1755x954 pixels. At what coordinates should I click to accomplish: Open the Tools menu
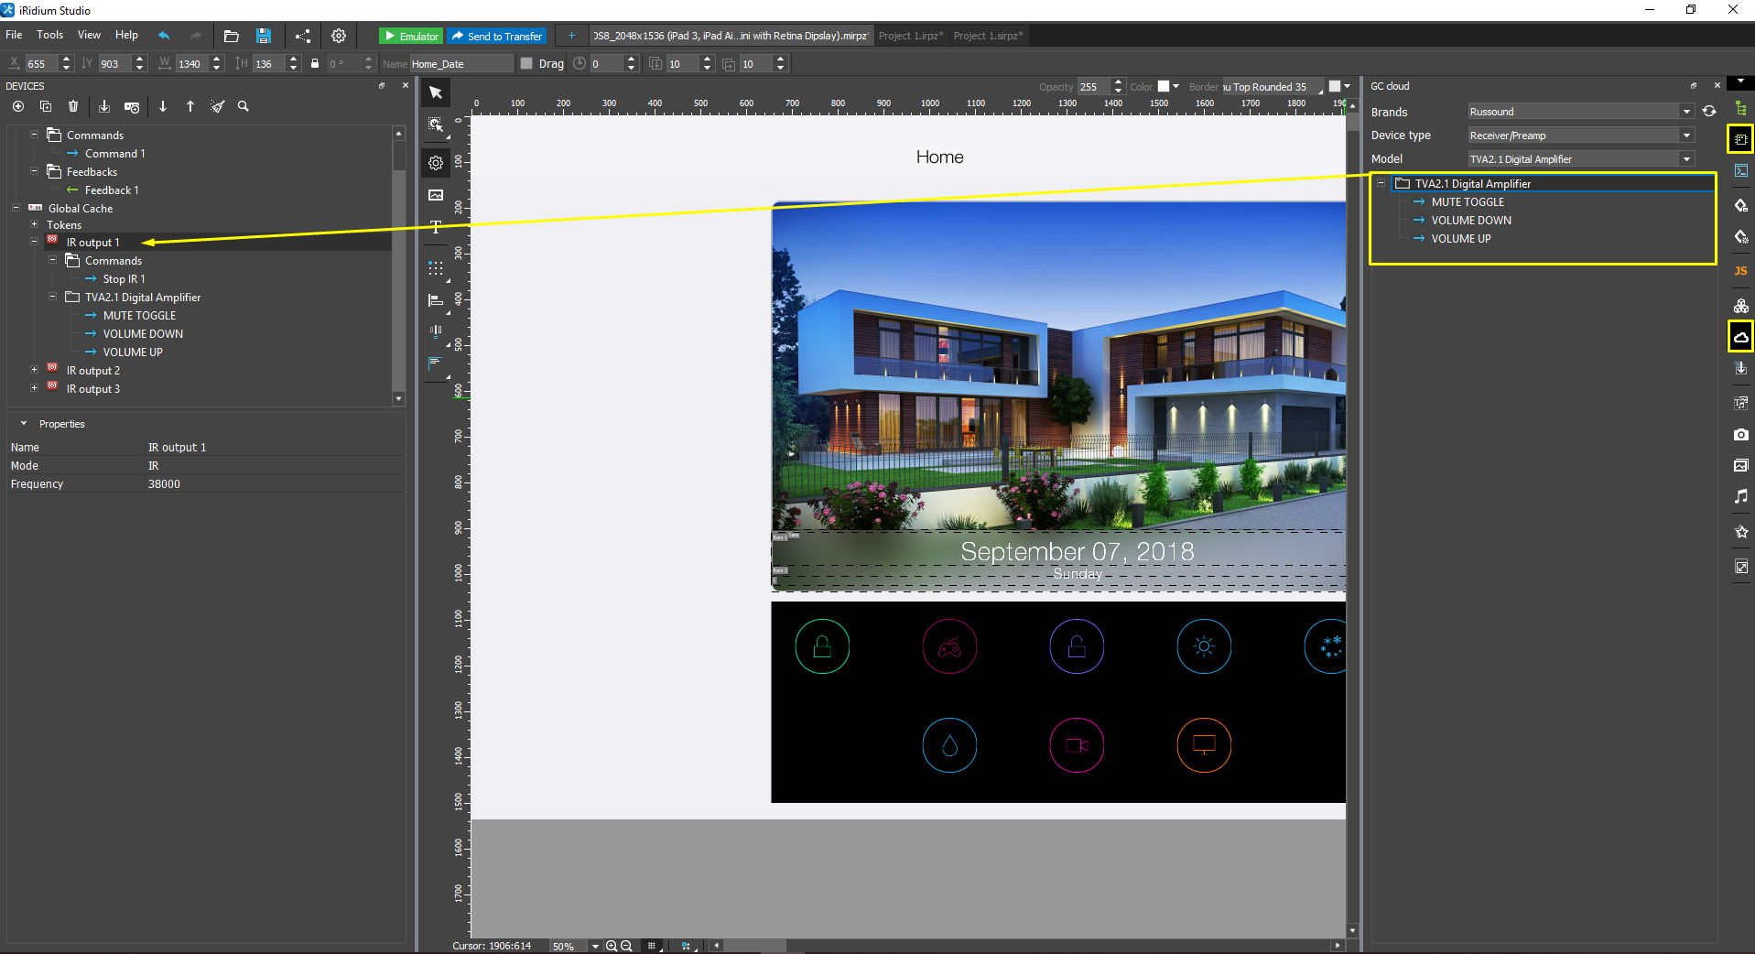point(49,35)
